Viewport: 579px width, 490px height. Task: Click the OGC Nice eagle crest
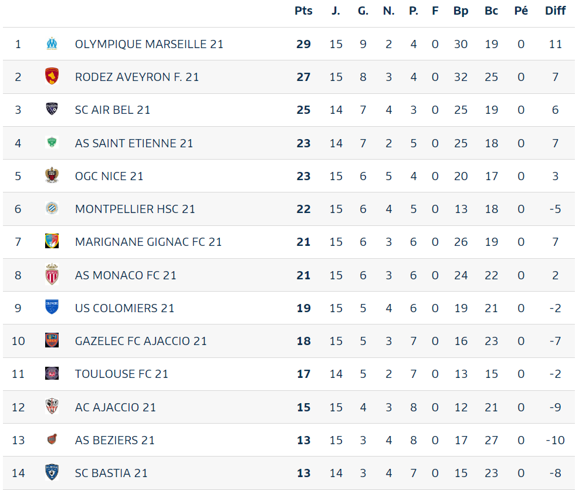pyautogui.click(x=52, y=175)
